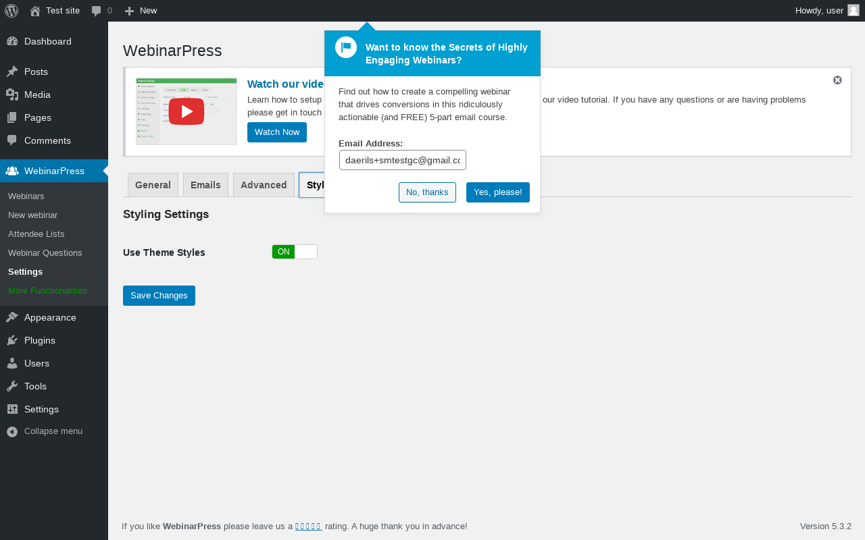
Task: Decline with No, thanks button
Action: point(427,192)
